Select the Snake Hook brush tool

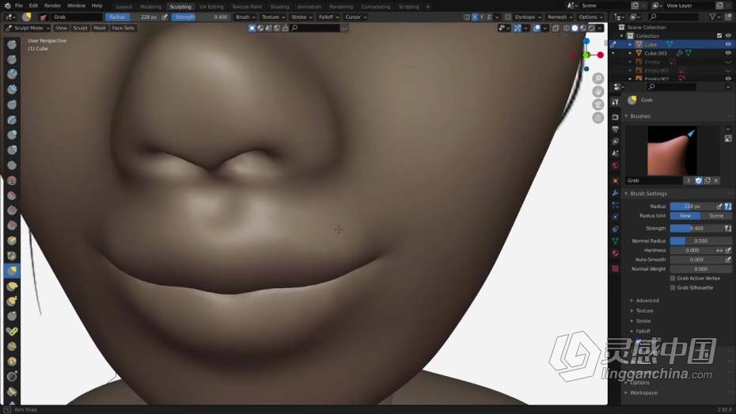pyautogui.click(x=12, y=301)
